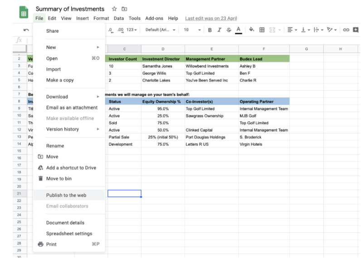This screenshot has width=361, height=264.
Task: Open the Data menu
Action: pos(119,19)
